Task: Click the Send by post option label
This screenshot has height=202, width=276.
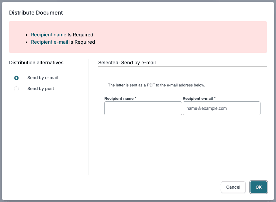Action: [x=41, y=89]
